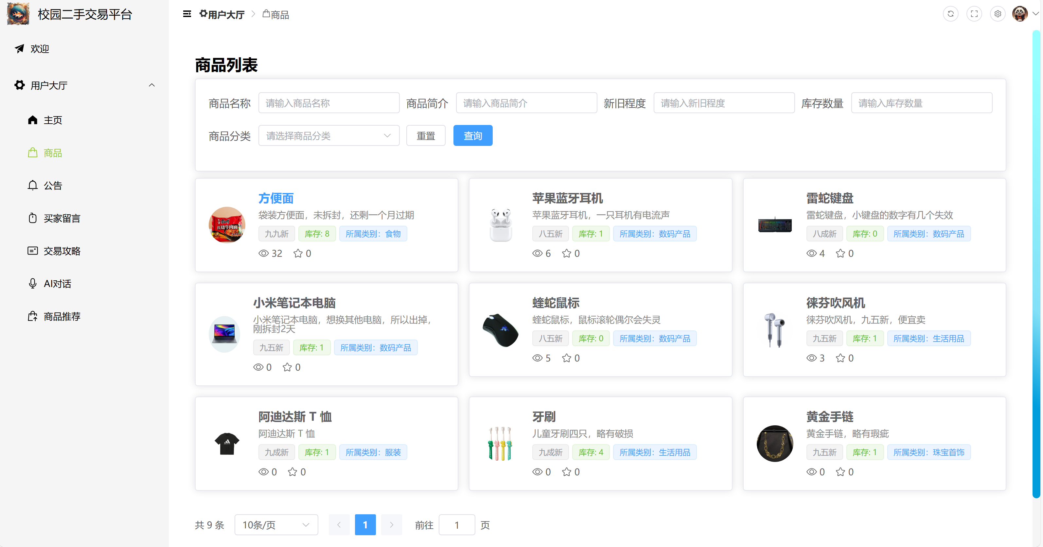This screenshot has width=1043, height=547.
Task: Click the star favorite icon on 苹果蓝牙耳机
Action: (566, 254)
